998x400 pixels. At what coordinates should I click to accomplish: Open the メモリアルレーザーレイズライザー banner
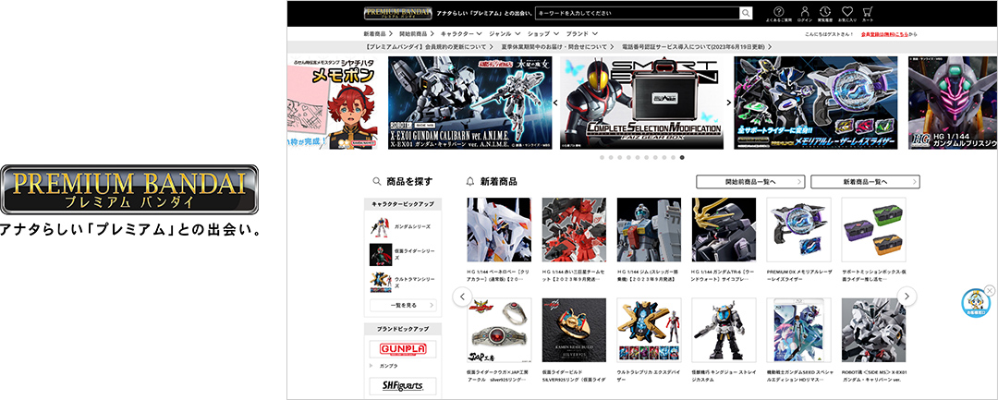coord(815,103)
